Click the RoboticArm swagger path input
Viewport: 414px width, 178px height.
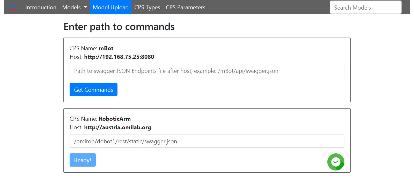207,141
